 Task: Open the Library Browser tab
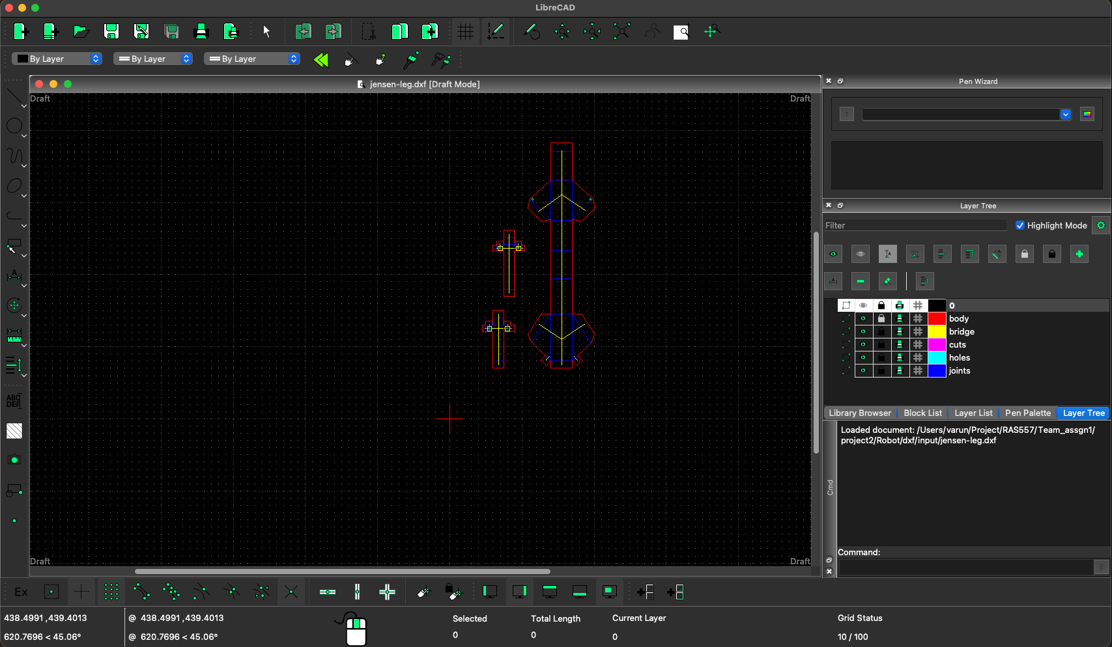pyautogui.click(x=859, y=413)
